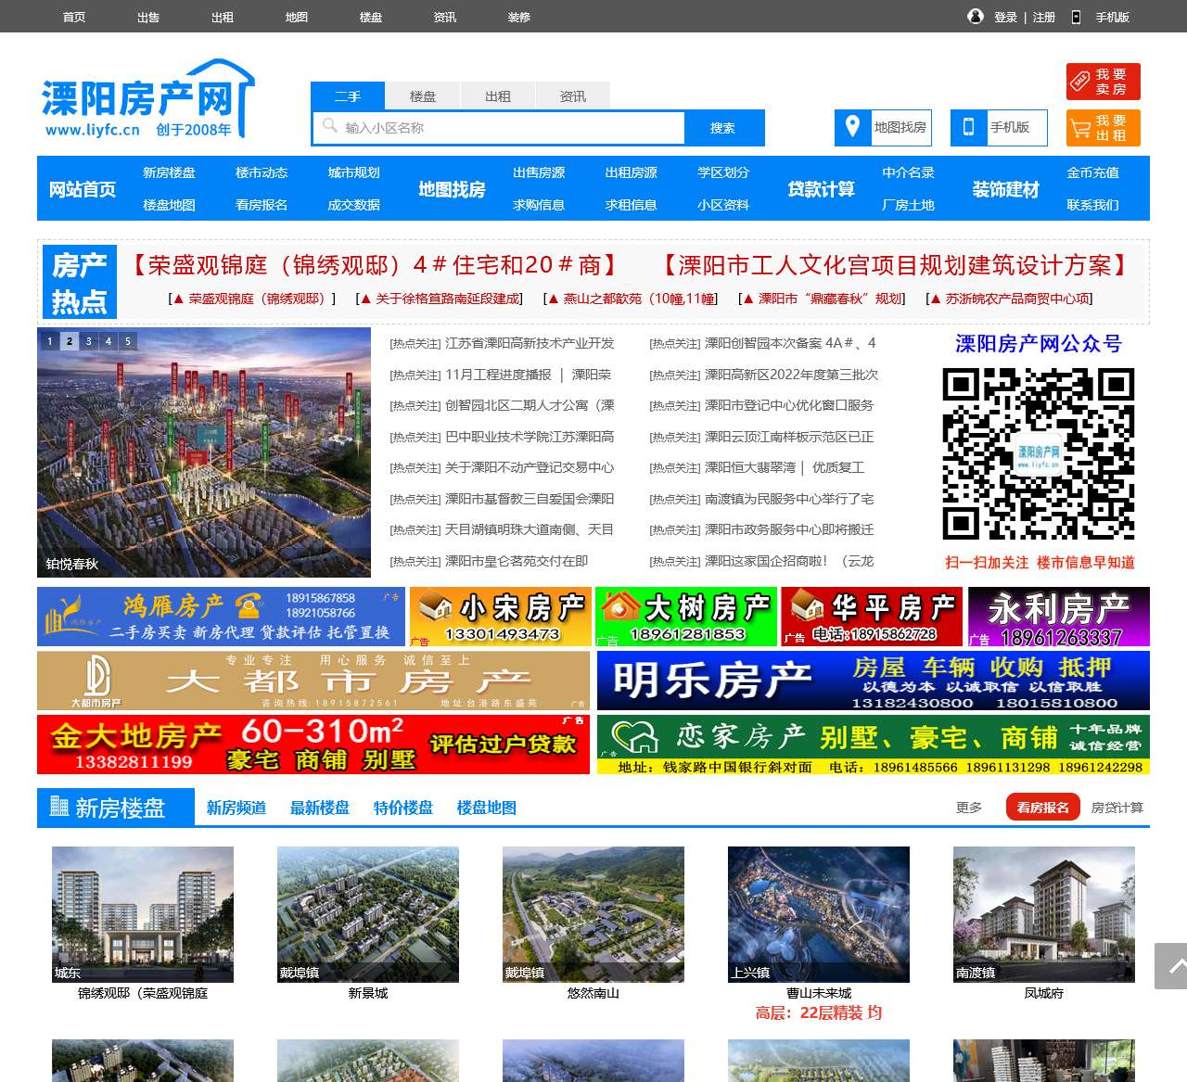Click the 永利房产 ad banner
This screenshot has height=1082, width=1187.
click(1059, 617)
